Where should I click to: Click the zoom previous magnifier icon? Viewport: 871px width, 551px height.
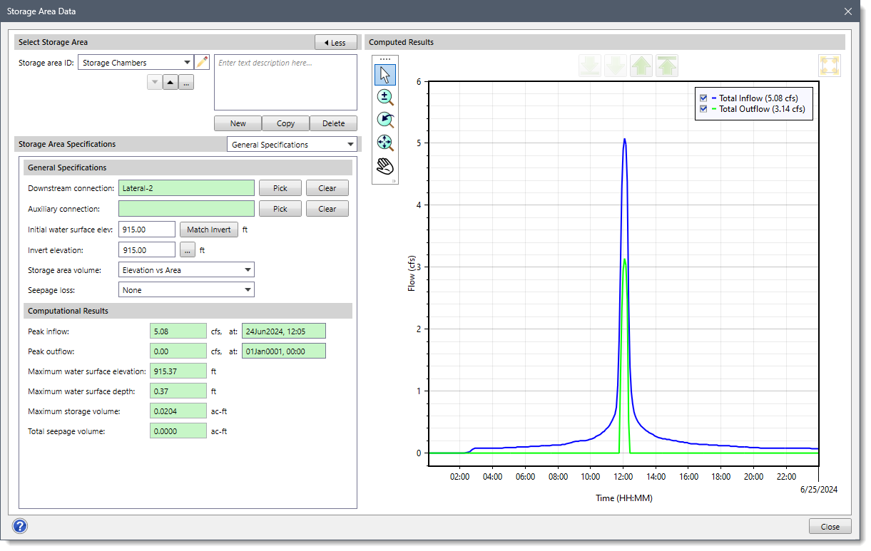385,120
